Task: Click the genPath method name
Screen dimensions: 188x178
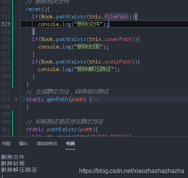Action: (58, 100)
